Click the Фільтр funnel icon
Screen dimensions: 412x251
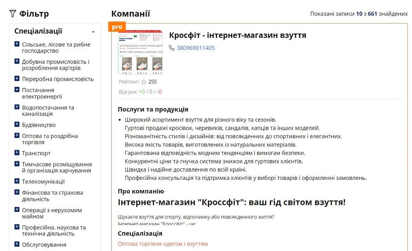(12, 14)
